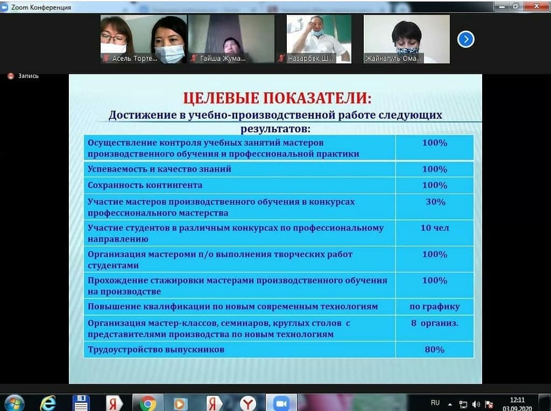Click the Windows Start button
Image resolution: width=551 pixels, height=411 pixels.
tap(14, 403)
